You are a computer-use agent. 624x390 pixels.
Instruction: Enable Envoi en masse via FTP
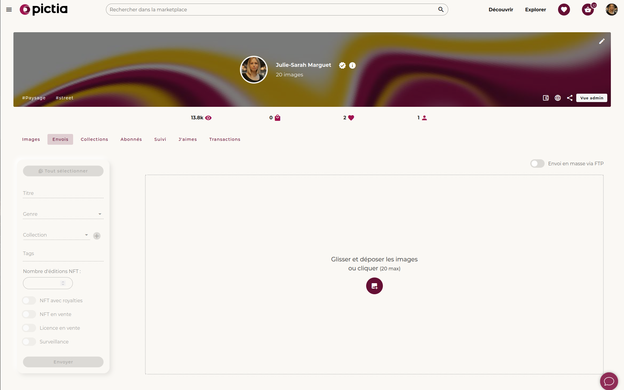click(537, 164)
